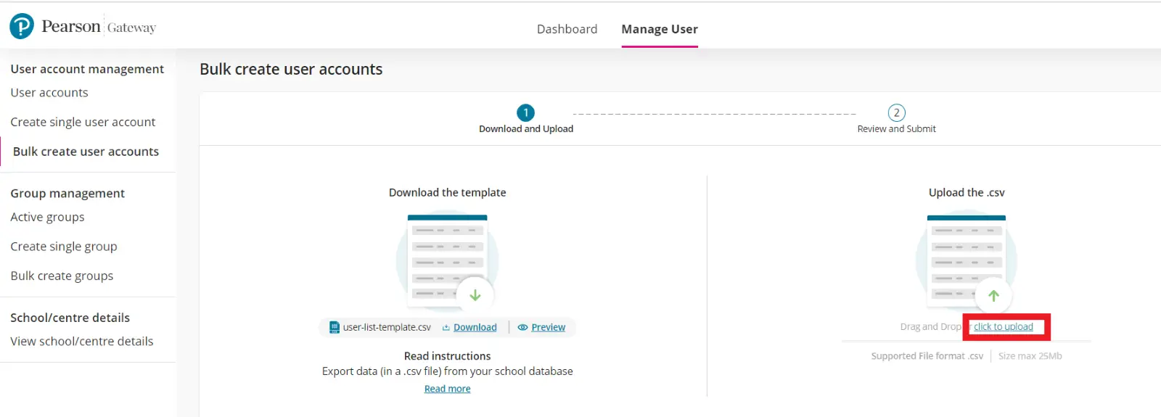Click the small download icon beside Download

pyautogui.click(x=446, y=328)
